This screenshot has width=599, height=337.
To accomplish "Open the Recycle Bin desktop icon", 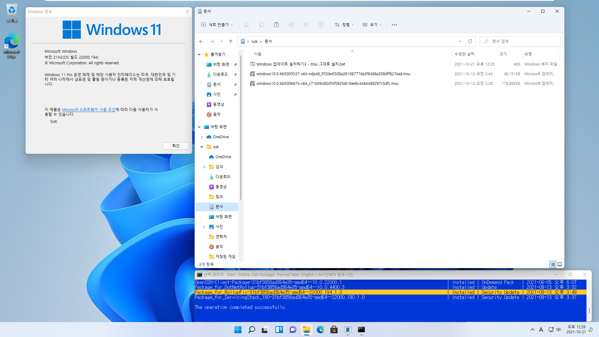I will coord(12,13).
